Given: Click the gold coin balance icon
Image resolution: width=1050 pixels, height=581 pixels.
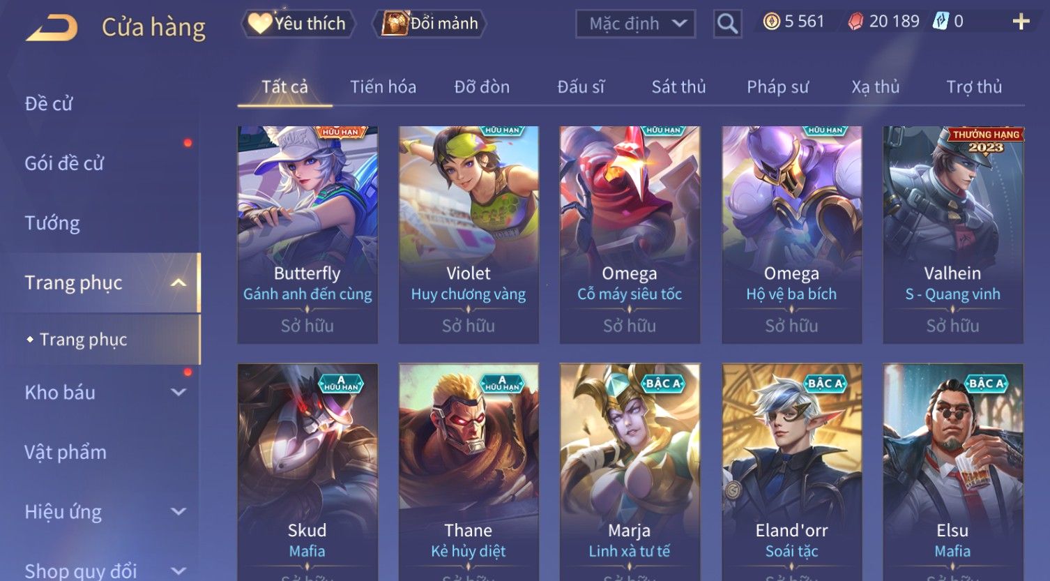Looking at the screenshot, I should pos(771,22).
